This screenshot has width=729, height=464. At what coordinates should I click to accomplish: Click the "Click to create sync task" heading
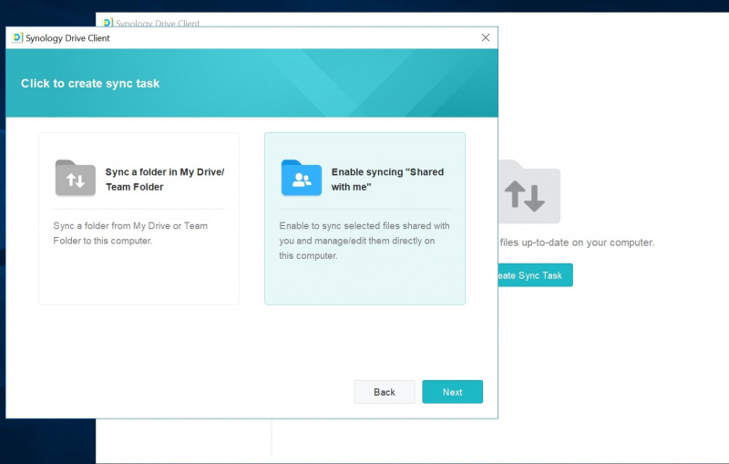90,84
